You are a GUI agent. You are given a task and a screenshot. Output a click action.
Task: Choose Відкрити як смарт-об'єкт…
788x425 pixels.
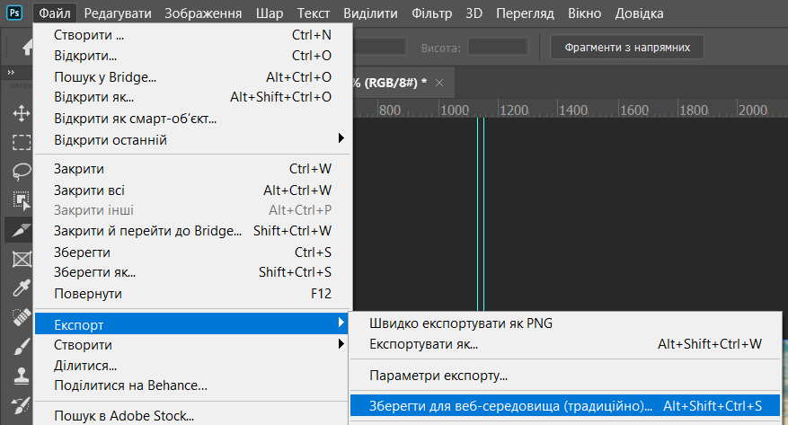tap(193, 119)
